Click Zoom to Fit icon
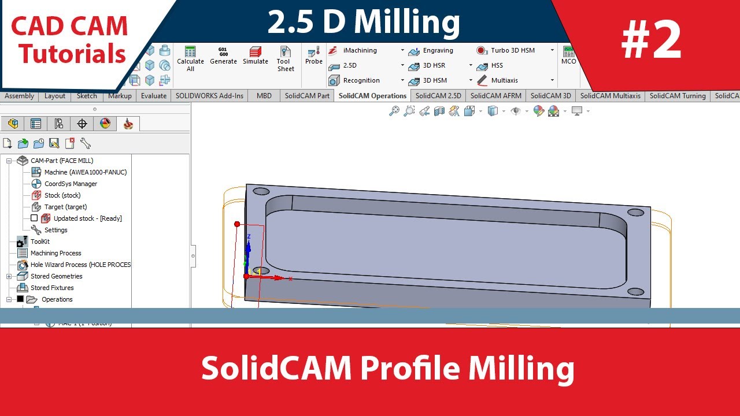 click(x=394, y=111)
